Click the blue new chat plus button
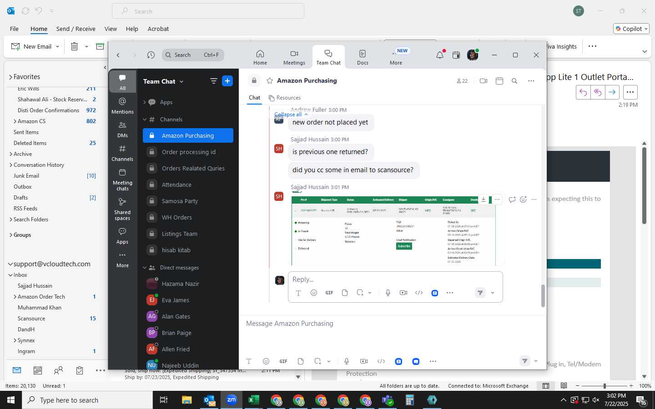This screenshot has width=655, height=409. click(227, 81)
